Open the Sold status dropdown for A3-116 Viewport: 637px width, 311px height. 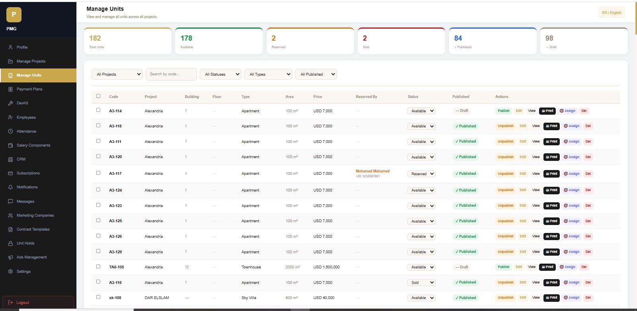pyautogui.click(x=421, y=283)
